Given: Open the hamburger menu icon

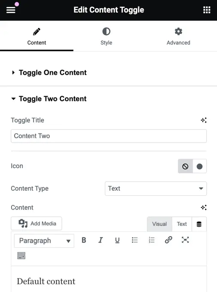Looking at the screenshot, I should (x=11, y=10).
